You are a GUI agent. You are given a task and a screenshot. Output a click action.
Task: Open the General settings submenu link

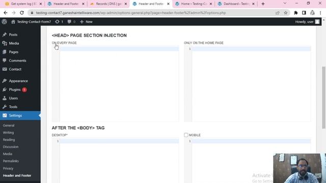9,126
